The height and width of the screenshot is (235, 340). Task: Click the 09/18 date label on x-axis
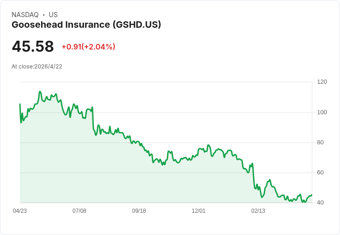(139, 211)
